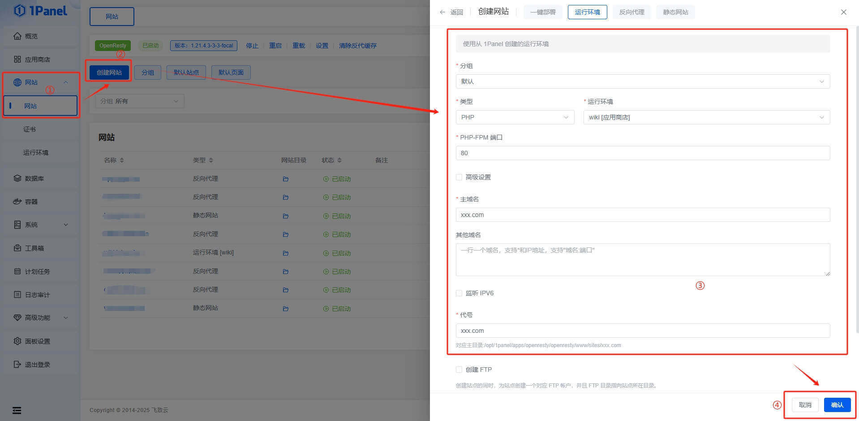Click the 主域名 input field
859x421 pixels.
coord(642,215)
